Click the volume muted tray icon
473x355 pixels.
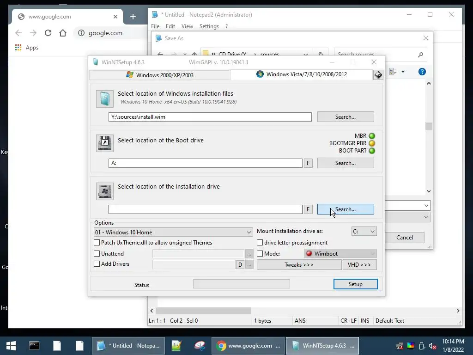point(432,346)
